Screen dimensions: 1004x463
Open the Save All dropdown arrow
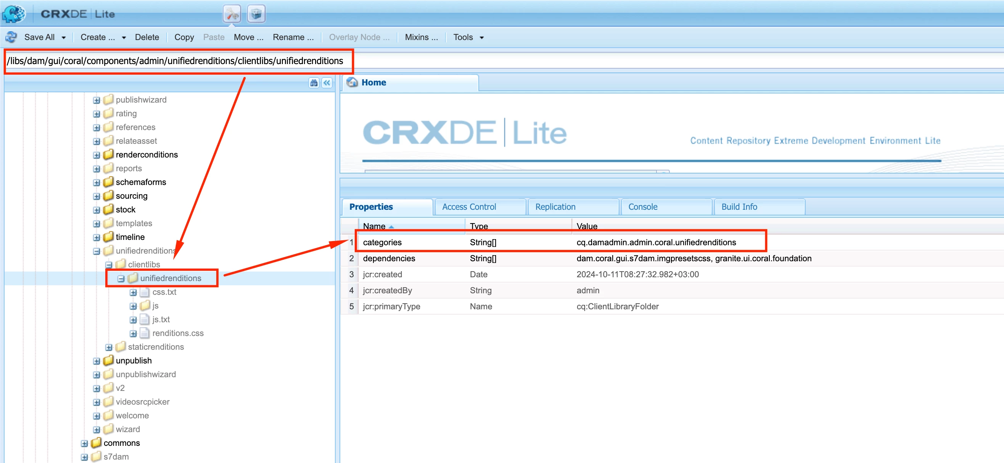(64, 37)
